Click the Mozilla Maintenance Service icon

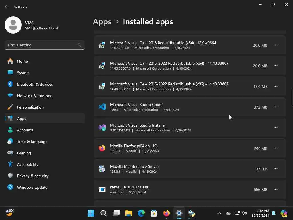(x=102, y=169)
